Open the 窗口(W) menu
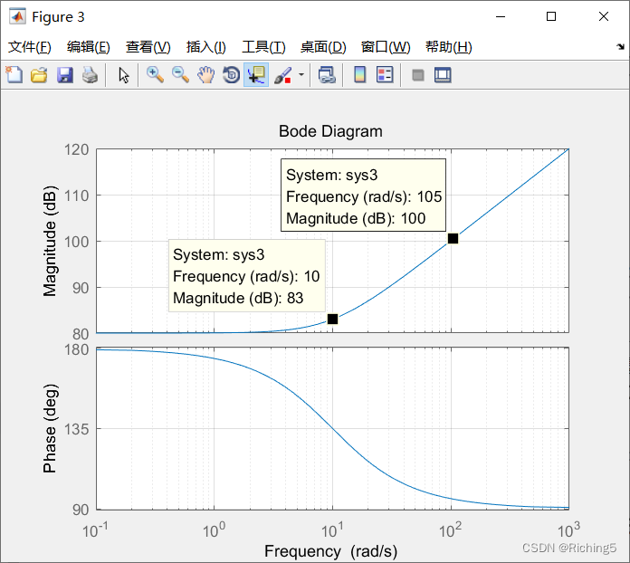This screenshot has height=563, width=630. click(386, 47)
